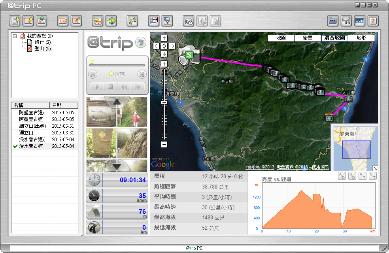
Task: Switch chart to altitude vs distance (A/D)
Action: tap(342, 176)
